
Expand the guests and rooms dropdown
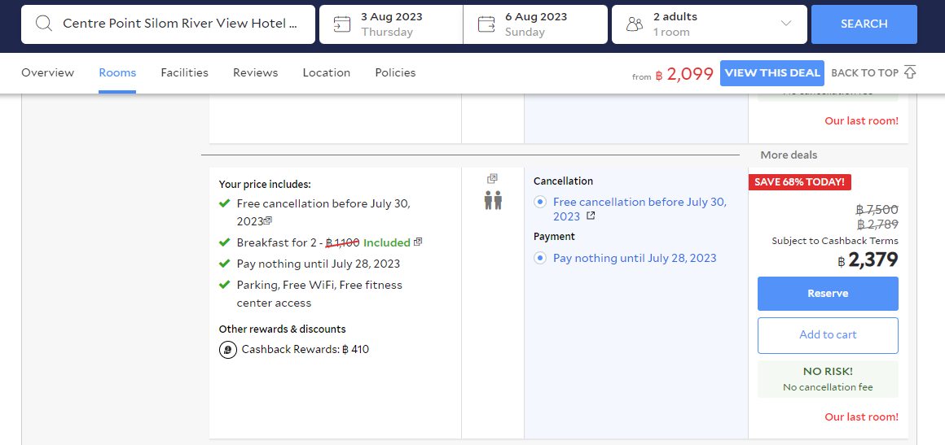pyautogui.click(x=785, y=24)
